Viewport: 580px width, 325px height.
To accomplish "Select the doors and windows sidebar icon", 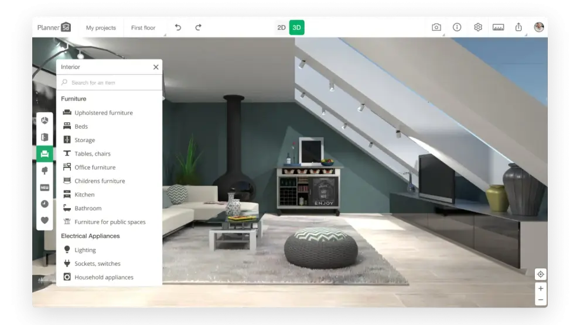I will (45, 137).
